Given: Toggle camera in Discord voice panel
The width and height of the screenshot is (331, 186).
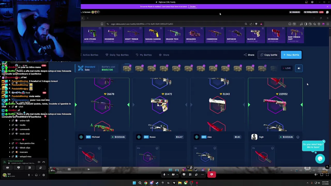Looking at the screenshot, I should [7, 168].
